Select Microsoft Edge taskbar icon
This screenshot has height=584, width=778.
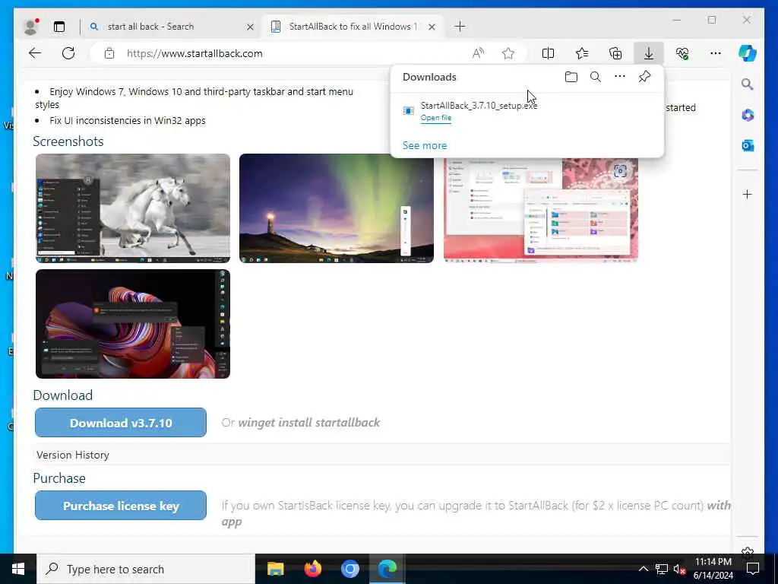[x=387, y=569]
